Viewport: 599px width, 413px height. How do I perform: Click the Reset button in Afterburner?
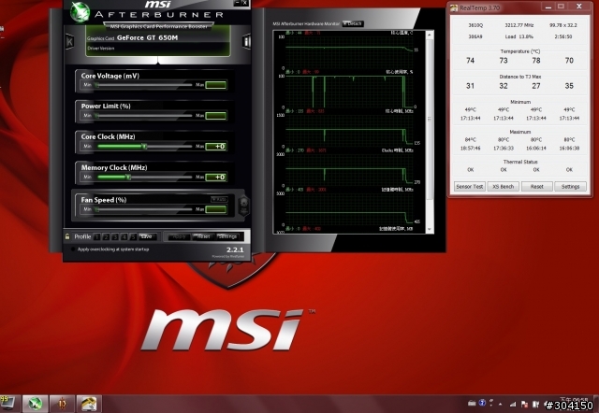[x=204, y=236]
